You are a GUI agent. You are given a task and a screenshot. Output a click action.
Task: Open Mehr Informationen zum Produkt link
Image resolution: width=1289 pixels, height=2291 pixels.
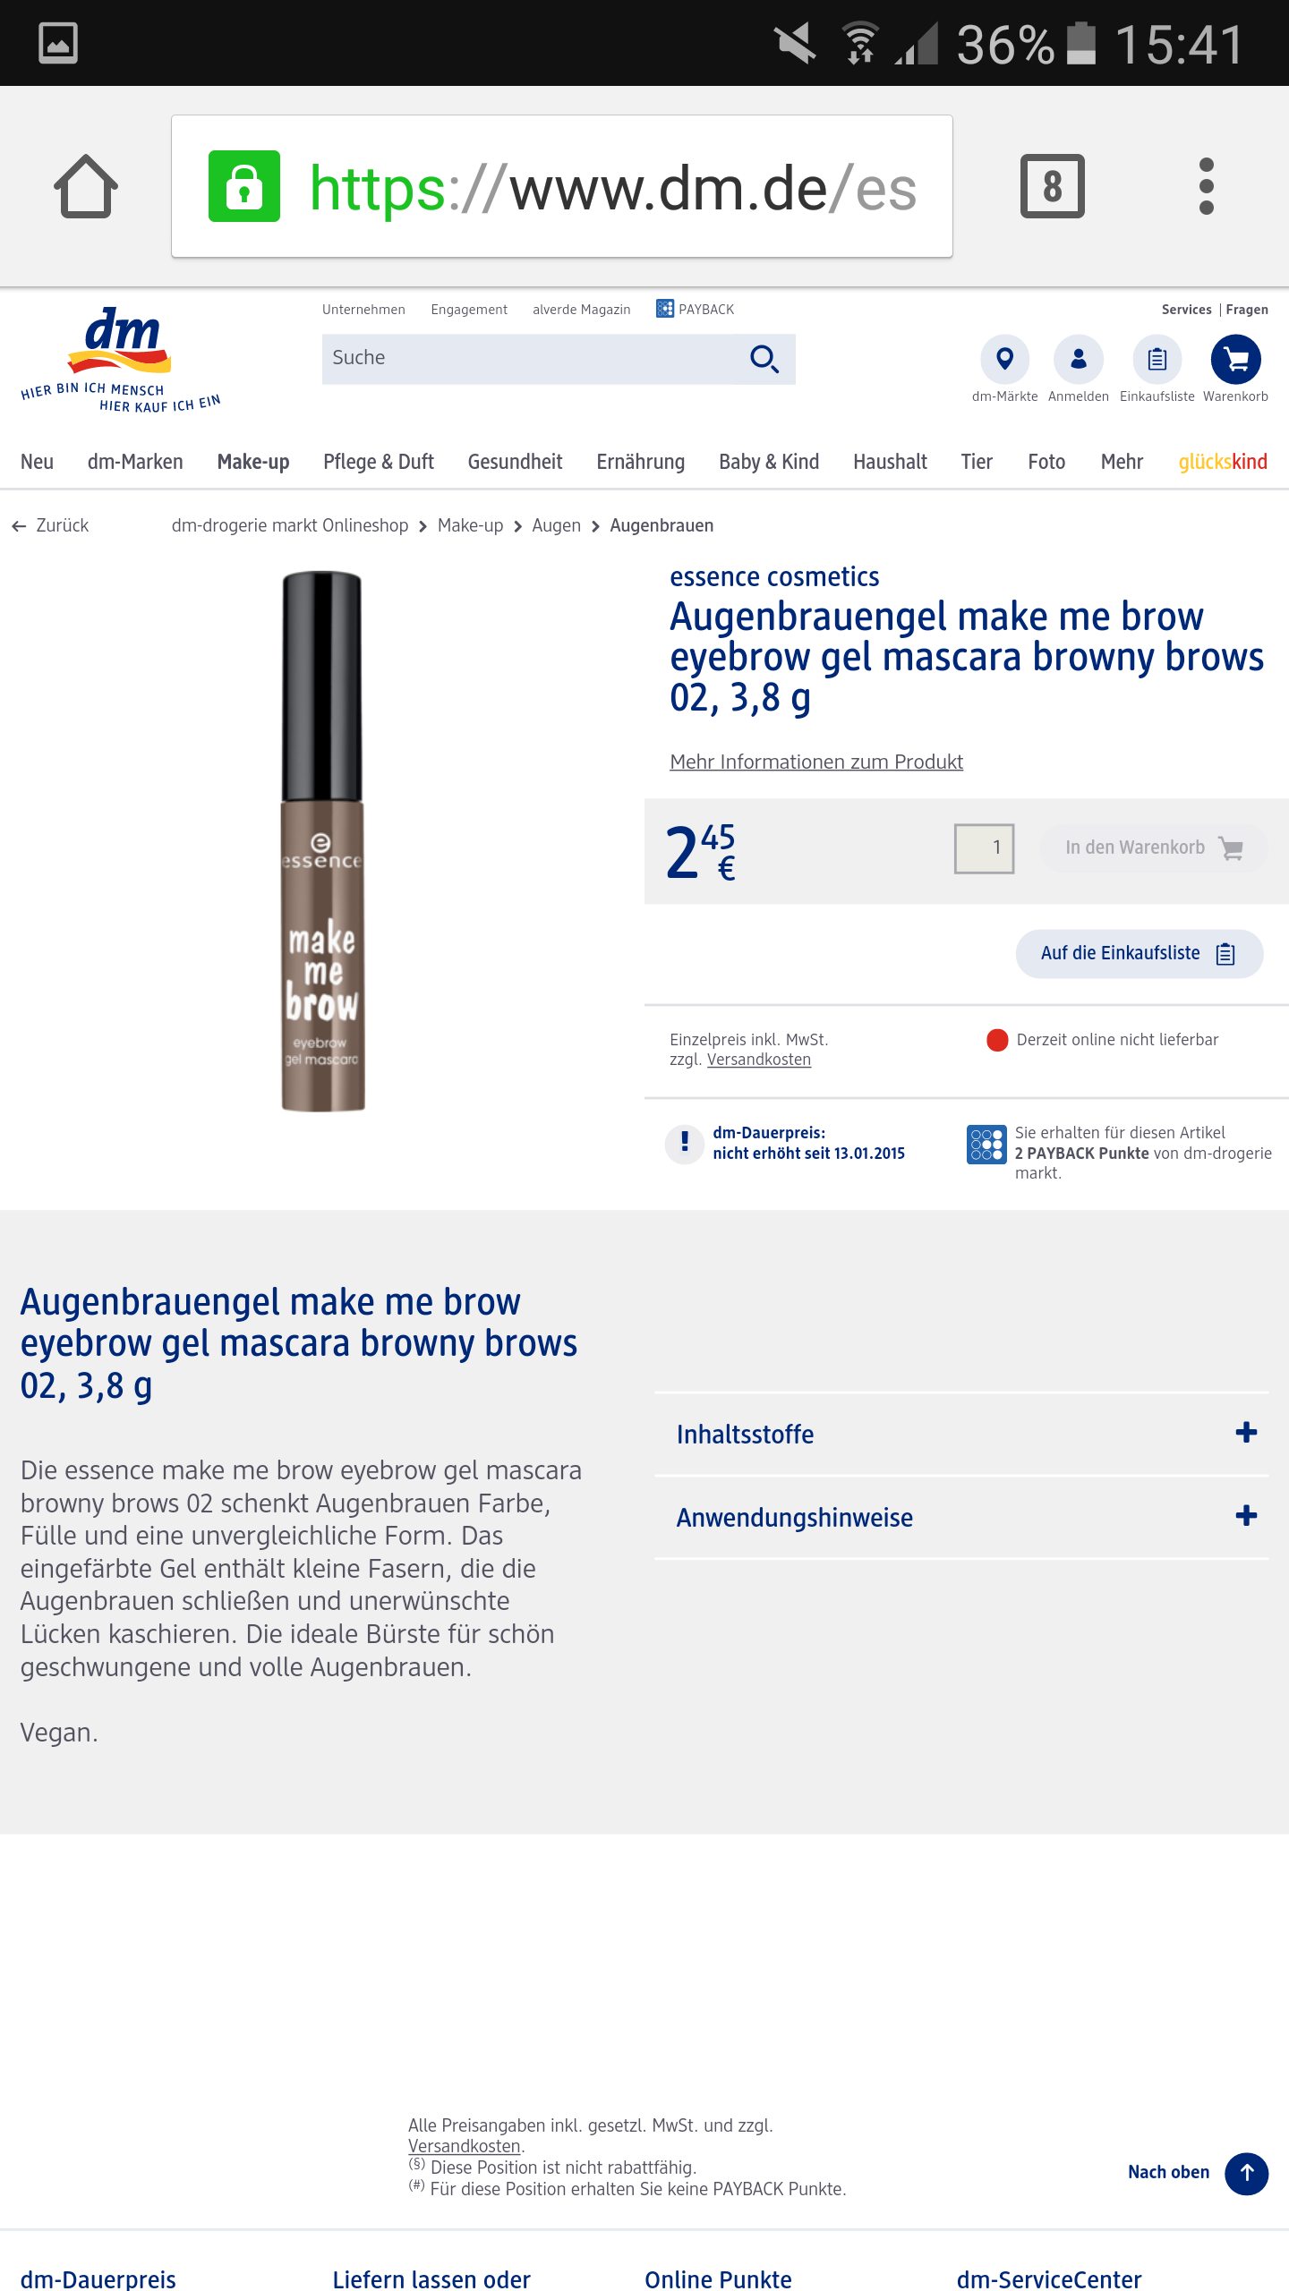pyautogui.click(x=815, y=762)
